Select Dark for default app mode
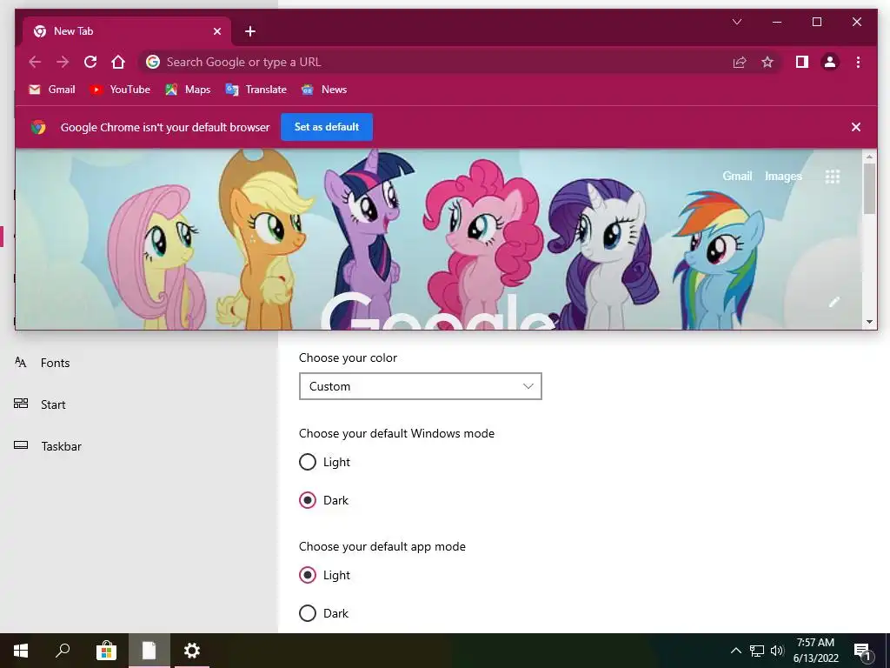Image resolution: width=890 pixels, height=668 pixels. coord(308,613)
